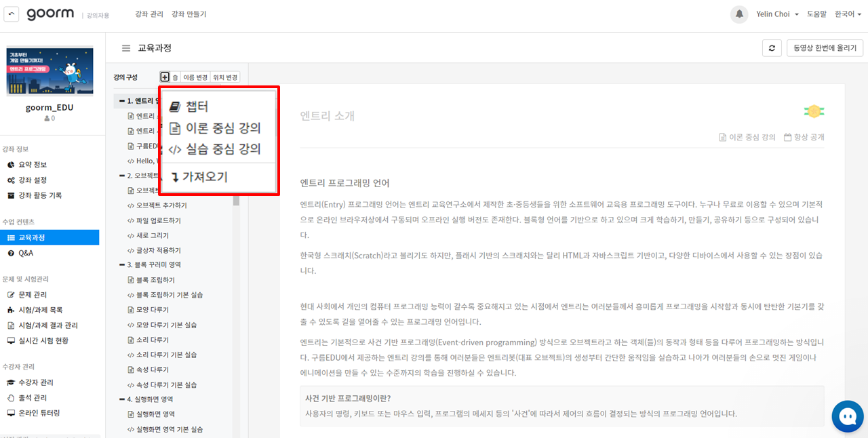
Task: Click the archive icon beside 강좌 활동 기록
Action: tap(11, 195)
